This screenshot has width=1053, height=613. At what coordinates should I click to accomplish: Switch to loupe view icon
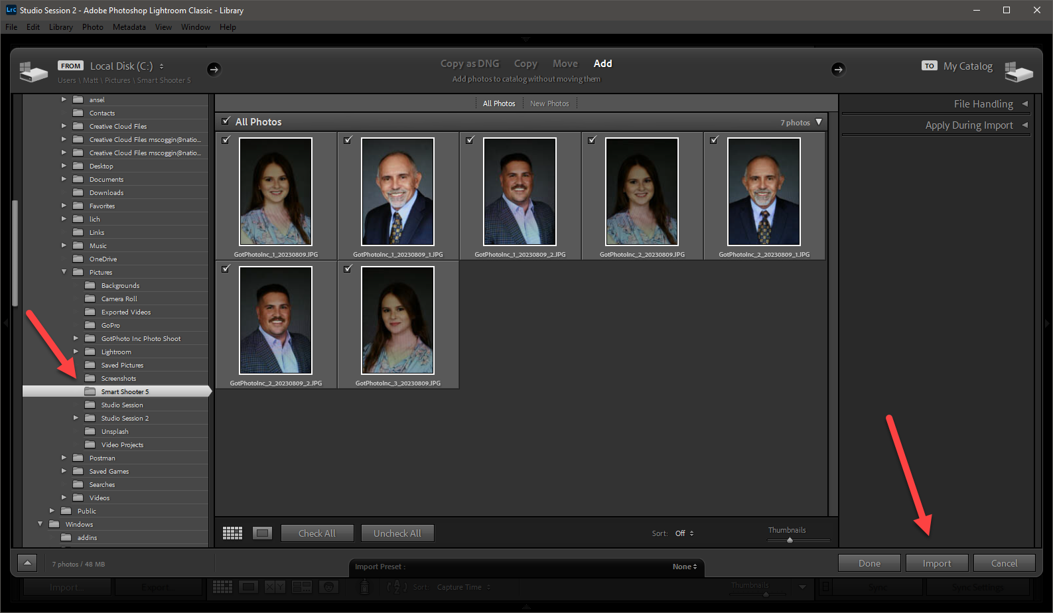tap(263, 533)
